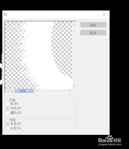Viewport: 129px width, 149px height.
Task: Select direction 从左(L)
Action: tap(8, 128)
